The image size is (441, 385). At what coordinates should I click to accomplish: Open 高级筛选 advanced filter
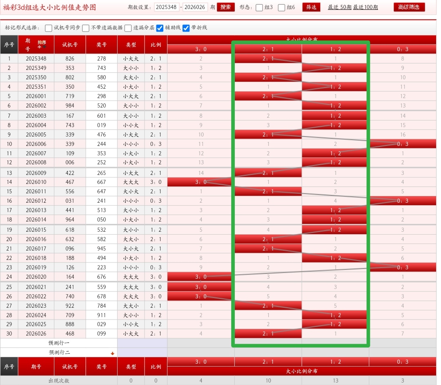tap(409, 7)
